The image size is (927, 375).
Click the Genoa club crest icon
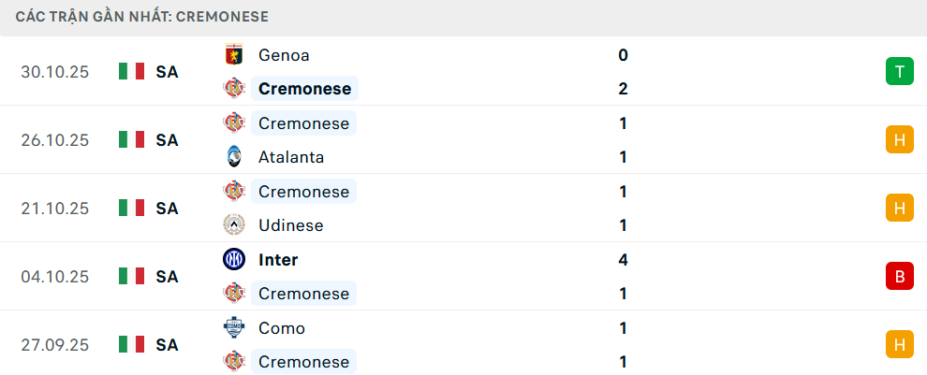pos(233,55)
